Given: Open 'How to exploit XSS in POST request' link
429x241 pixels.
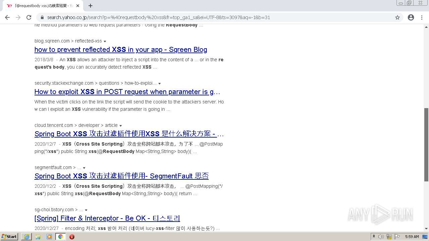Looking at the screenshot, I should tap(127, 92).
